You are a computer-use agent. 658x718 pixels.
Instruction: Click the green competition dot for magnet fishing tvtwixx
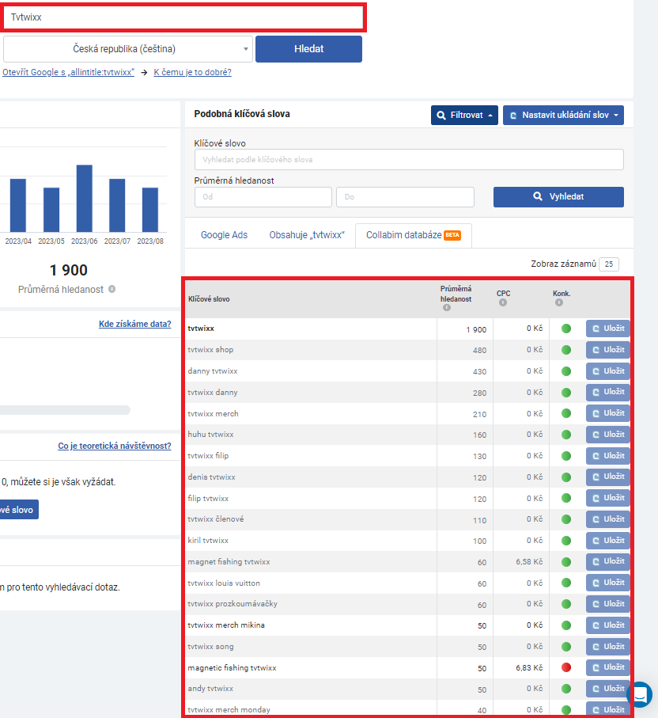[x=566, y=562]
